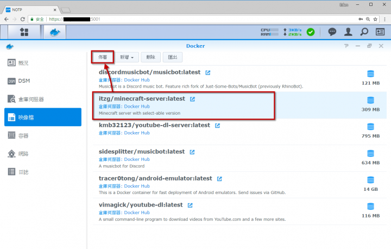Open the external link icon for itzg/minecraft-server
This screenshot has width=391, height=249.
click(x=192, y=99)
